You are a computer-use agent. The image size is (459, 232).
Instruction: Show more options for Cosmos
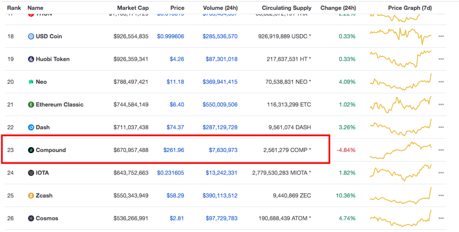(x=441, y=219)
